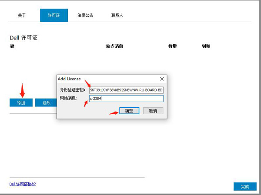
Task: Click the 身份验证密钥 label in dialog
Action: pos(72,90)
